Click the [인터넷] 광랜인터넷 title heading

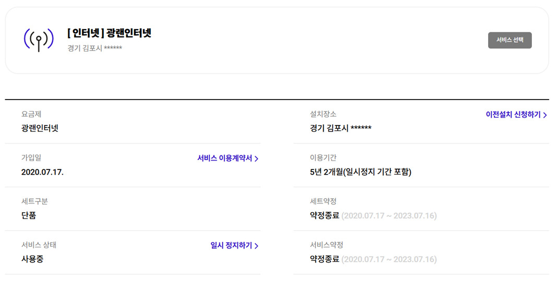pos(110,33)
